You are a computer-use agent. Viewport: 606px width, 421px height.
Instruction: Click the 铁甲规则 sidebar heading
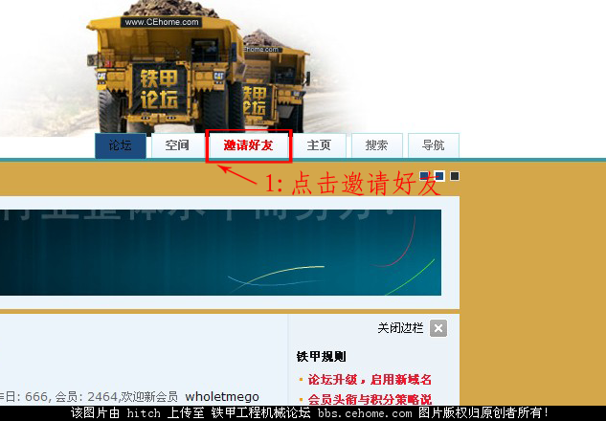[321, 357]
